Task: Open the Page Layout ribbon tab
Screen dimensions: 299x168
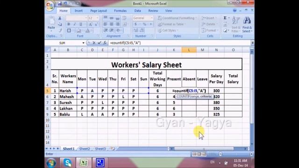Action: (x=99, y=11)
